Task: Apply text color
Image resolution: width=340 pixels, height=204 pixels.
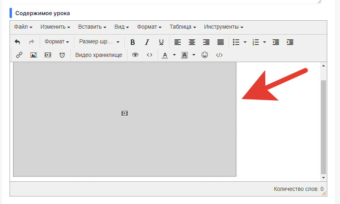Action: (165, 55)
